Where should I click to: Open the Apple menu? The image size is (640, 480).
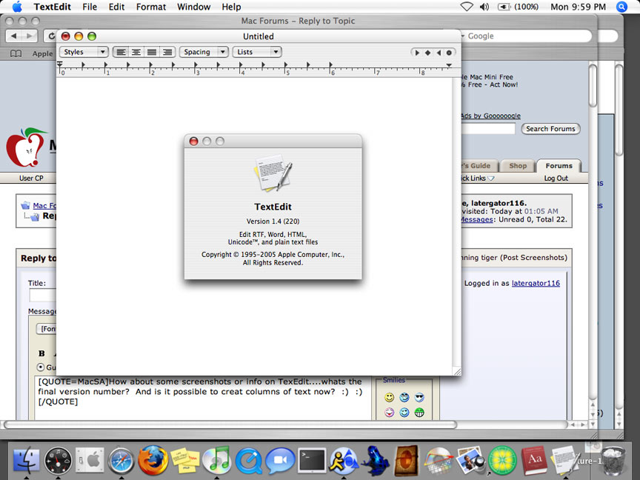tap(17, 7)
